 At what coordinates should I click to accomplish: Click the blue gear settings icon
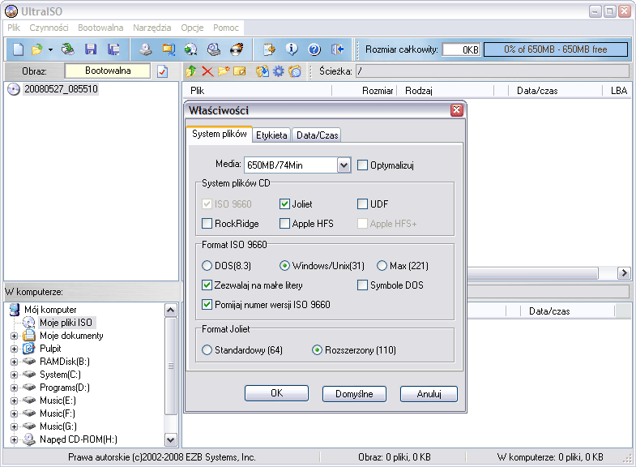(x=278, y=71)
